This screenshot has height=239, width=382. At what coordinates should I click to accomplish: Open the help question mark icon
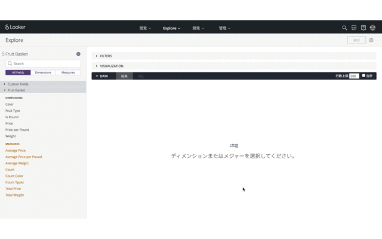pyautogui.click(x=363, y=27)
